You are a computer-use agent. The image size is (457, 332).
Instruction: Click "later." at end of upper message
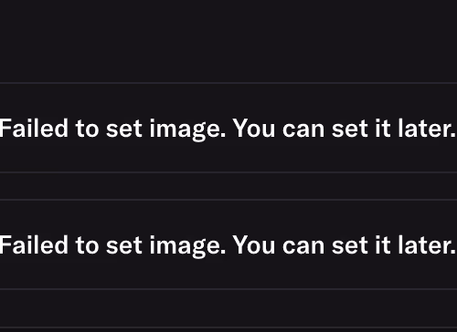427,129
